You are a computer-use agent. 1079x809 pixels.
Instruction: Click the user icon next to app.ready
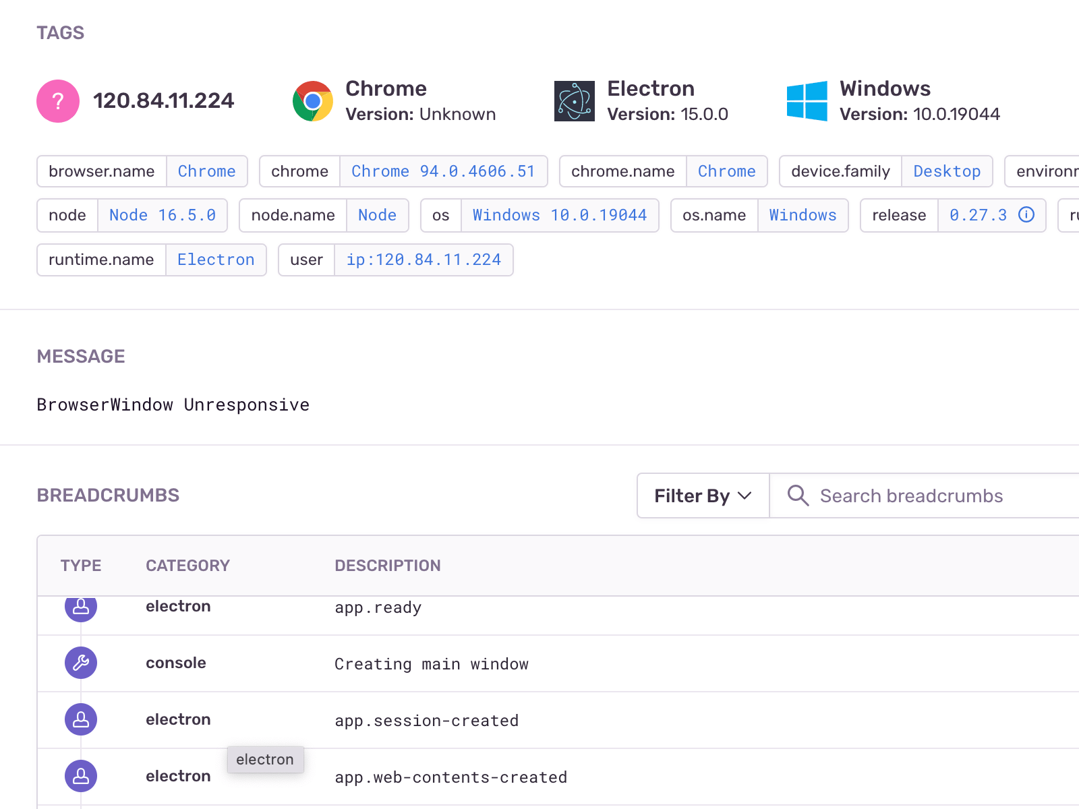80,607
